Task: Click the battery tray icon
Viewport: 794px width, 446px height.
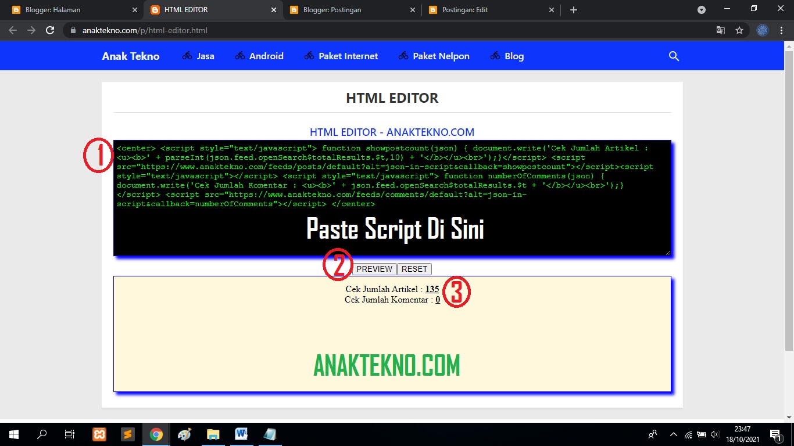Action: [702, 434]
